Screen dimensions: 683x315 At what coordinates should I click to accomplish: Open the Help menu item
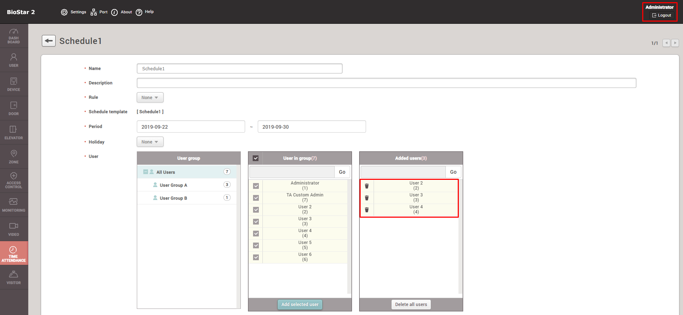tap(145, 12)
